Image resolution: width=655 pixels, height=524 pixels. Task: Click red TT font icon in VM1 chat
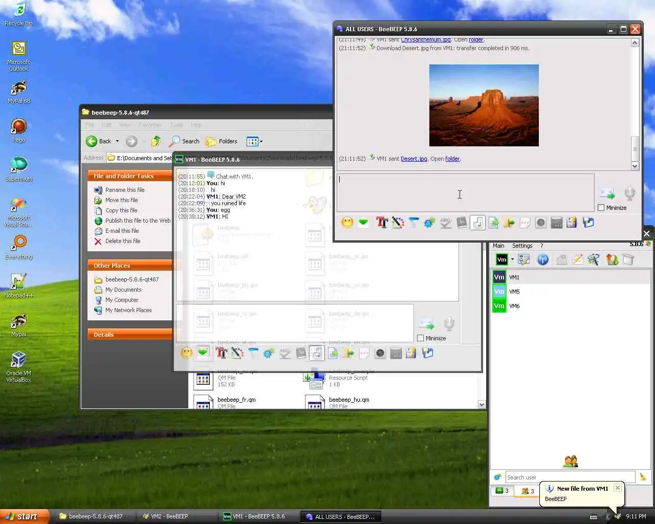(x=221, y=353)
